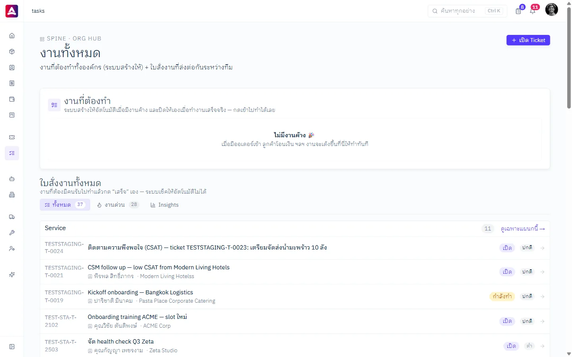Expand the sidebar with the bottom panel toggle
Image resolution: width=572 pixels, height=357 pixels.
(12, 347)
